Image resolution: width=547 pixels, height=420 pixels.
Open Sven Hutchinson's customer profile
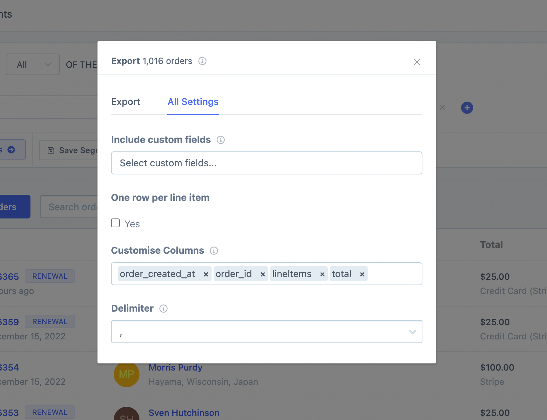[184, 413]
